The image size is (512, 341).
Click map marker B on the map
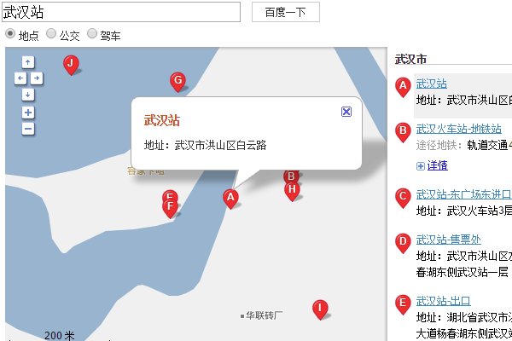click(x=291, y=176)
